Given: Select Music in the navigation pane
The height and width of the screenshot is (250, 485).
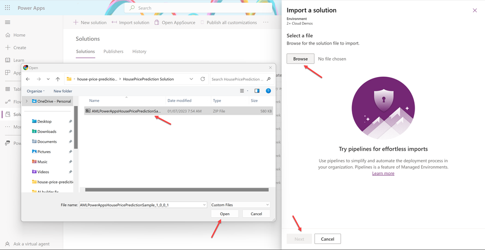Looking at the screenshot, I should 40,162.
